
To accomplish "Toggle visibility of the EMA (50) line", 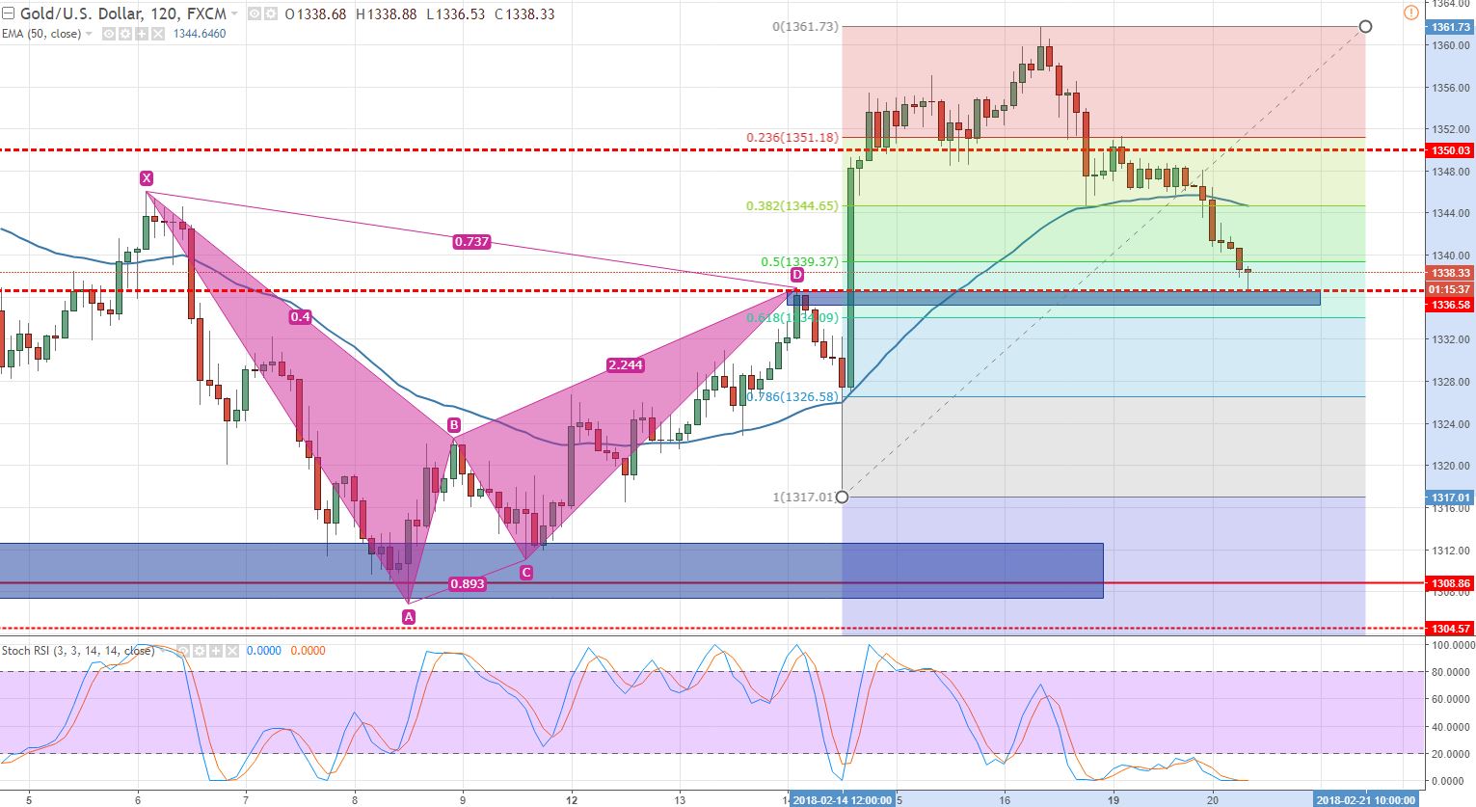I will point(108,34).
